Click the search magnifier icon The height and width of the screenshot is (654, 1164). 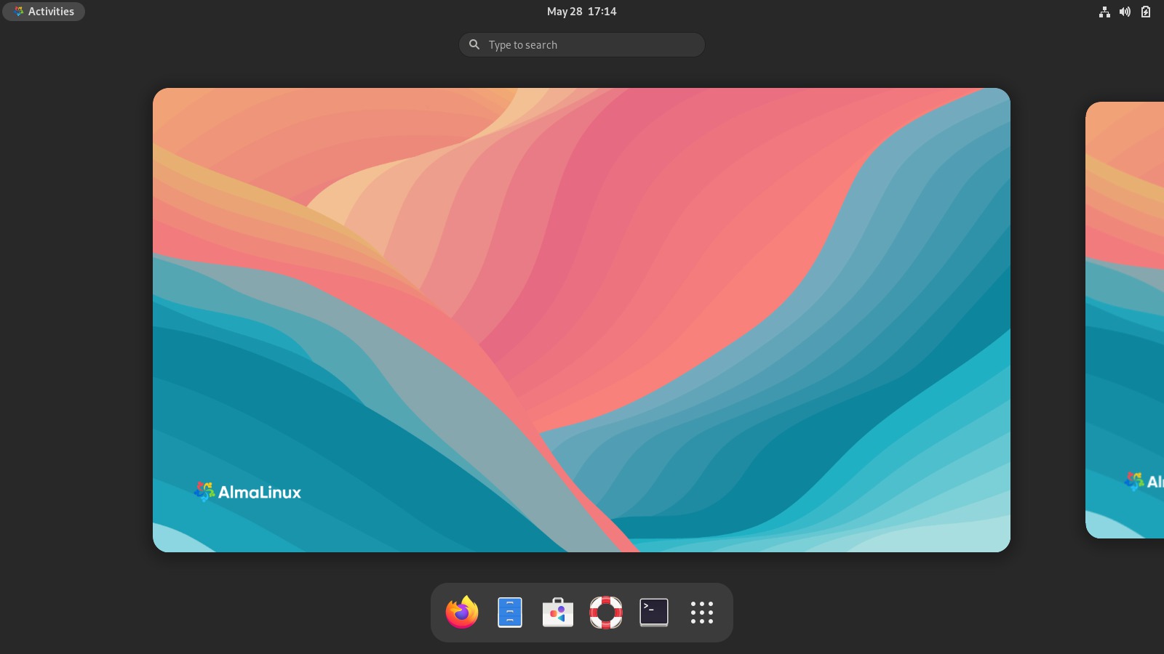(474, 44)
